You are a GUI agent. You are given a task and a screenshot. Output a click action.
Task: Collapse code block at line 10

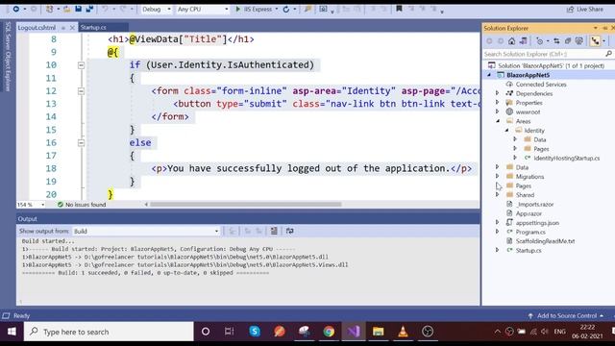tap(81, 65)
